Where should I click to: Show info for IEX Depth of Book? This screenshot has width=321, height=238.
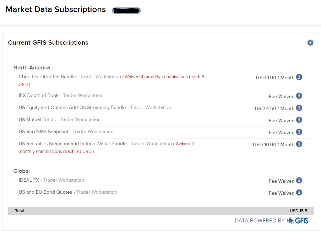pos(299,96)
